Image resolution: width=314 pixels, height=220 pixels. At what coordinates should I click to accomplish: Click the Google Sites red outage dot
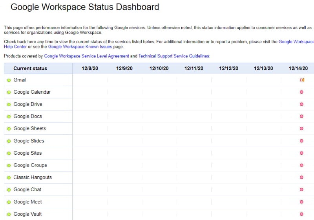point(301,153)
